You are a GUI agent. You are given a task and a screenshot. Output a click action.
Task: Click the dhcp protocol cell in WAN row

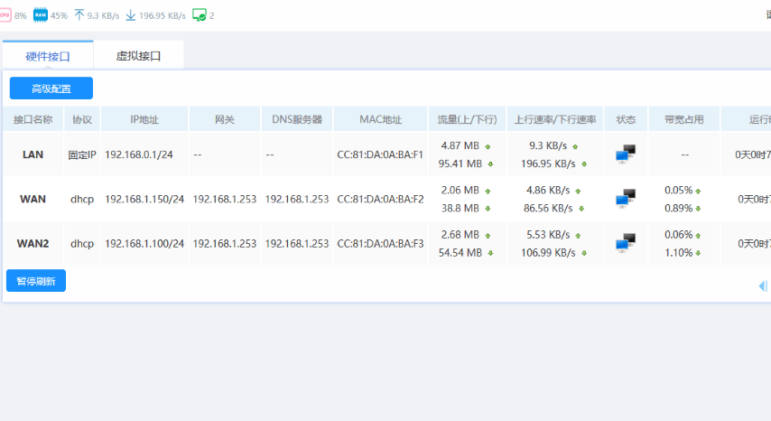(x=82, y=199)
